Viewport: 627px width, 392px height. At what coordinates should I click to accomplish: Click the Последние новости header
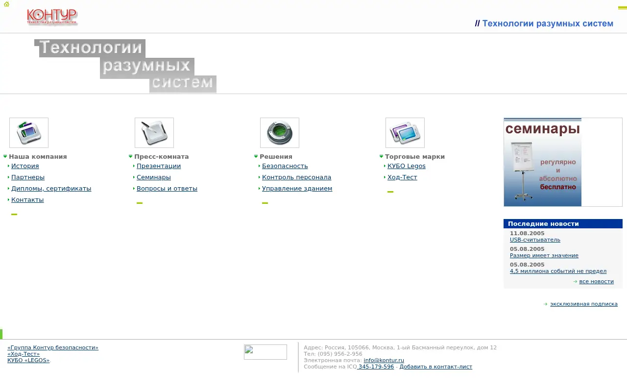(x=563, y=224)
